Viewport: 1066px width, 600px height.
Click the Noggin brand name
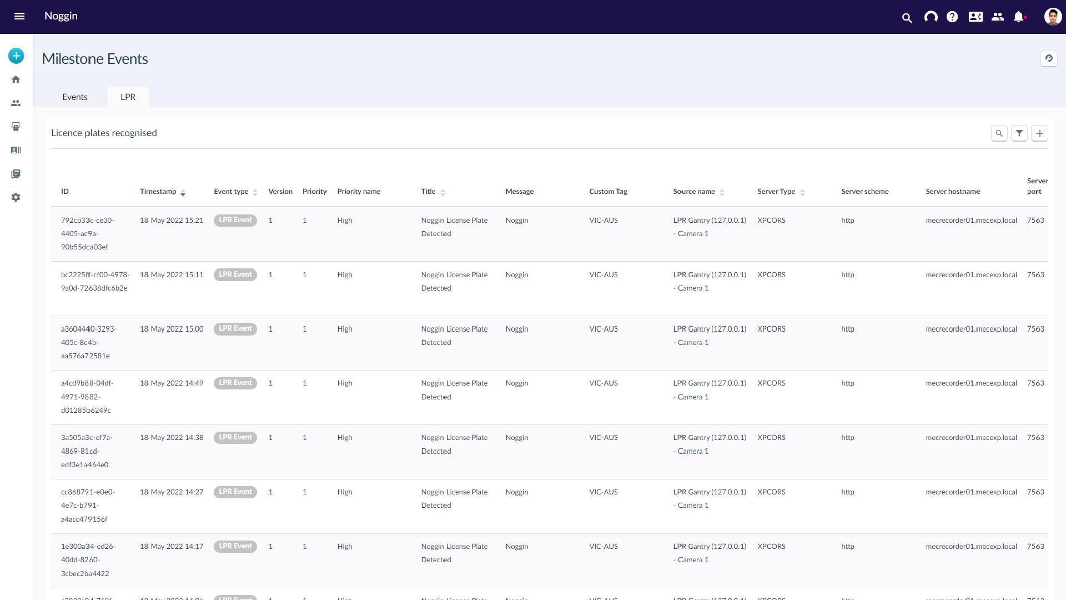[61, 16]
